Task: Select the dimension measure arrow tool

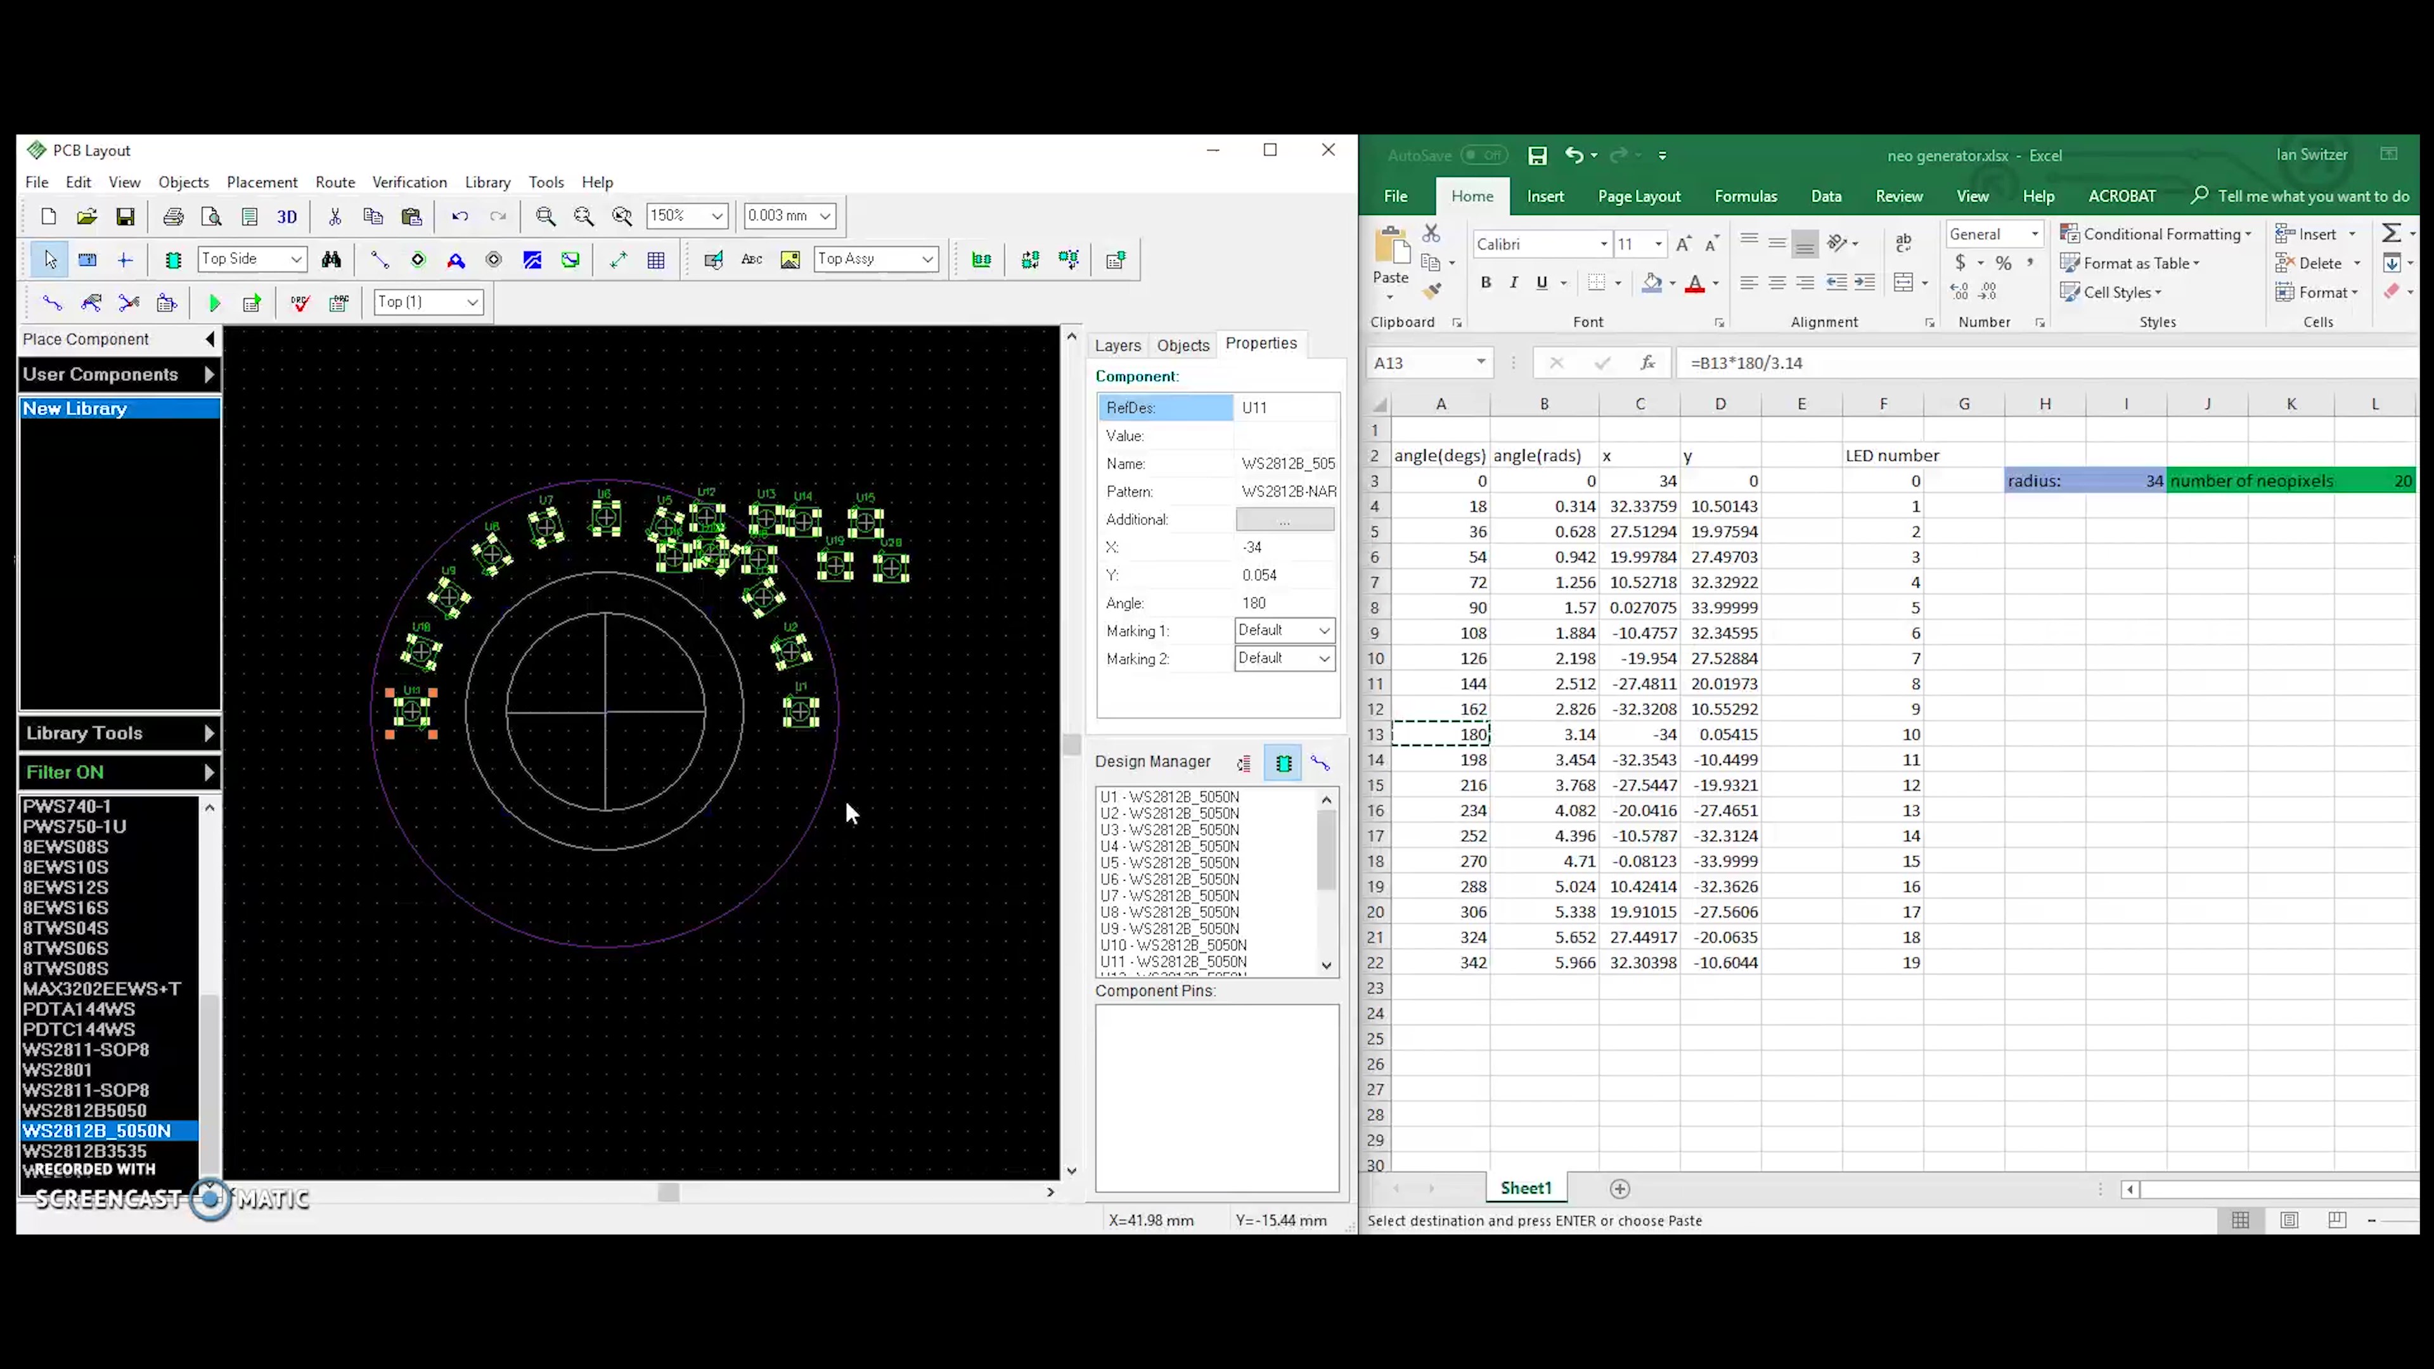Action: (x=618, y=260)
